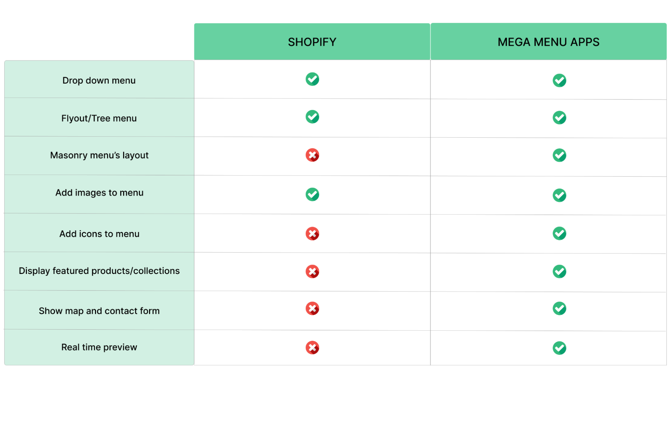This screenshot has width=671, height=425.
Task: Click Mega Menu Apps check for Masonry menu's layout
Action: tap(559, 155)
